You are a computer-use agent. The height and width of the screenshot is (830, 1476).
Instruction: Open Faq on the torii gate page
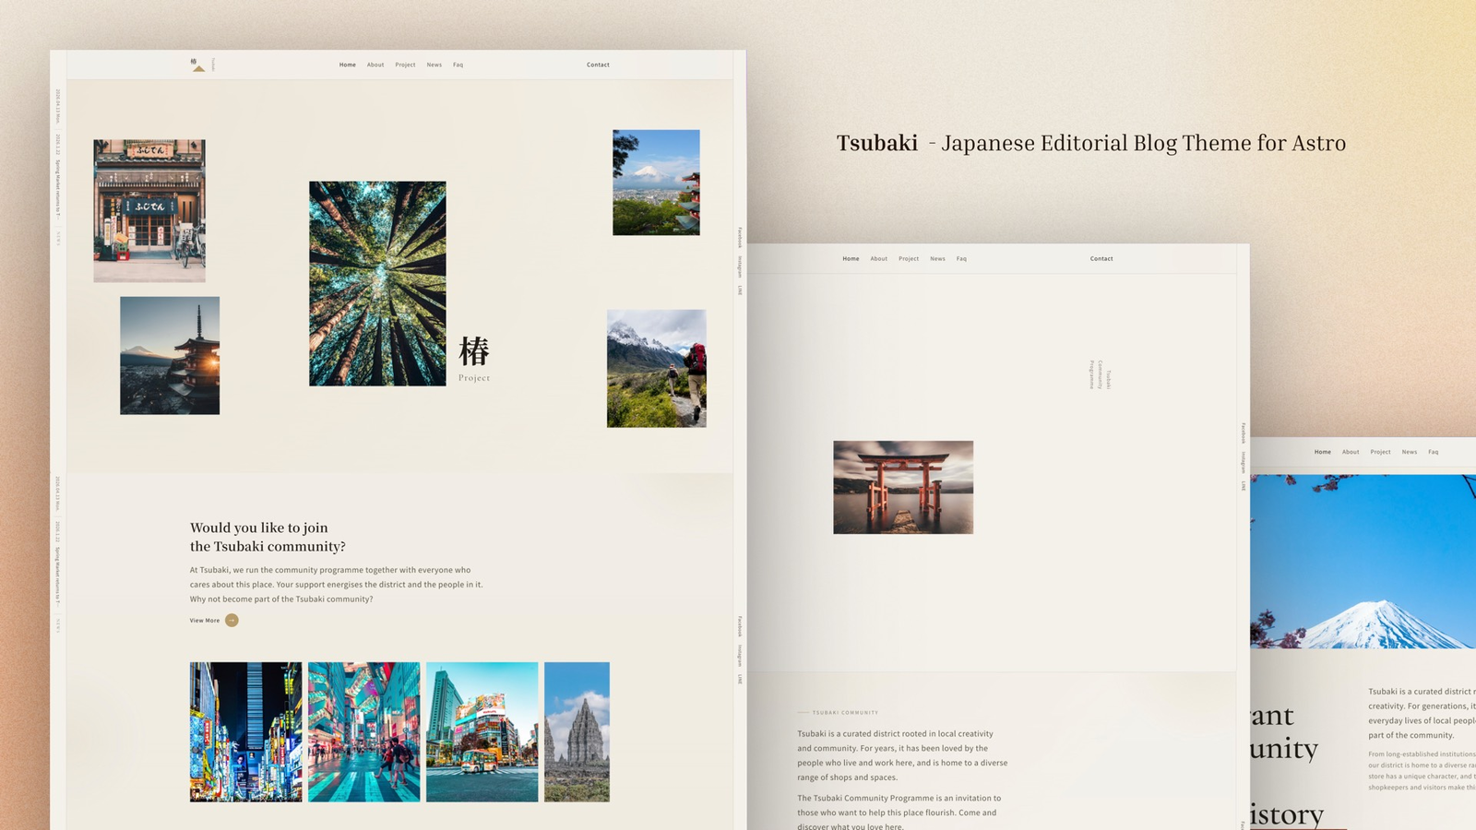pyautogui.click(x=961, y=259)
